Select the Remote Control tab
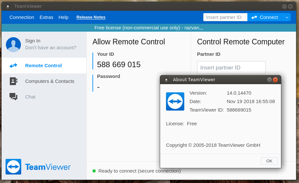Screen dimensions: 299x183 click(x=44, y=66)
